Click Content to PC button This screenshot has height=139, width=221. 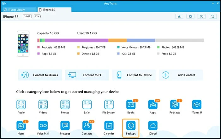[x=87, y=75]
